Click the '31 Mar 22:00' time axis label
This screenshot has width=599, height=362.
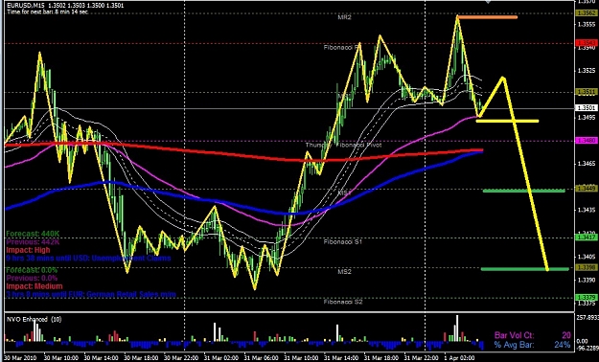[x=422, y=358]
